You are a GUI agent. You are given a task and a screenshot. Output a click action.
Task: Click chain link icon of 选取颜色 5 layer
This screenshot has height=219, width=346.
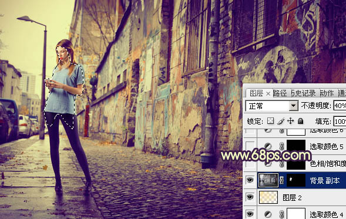tap(281, 146)
